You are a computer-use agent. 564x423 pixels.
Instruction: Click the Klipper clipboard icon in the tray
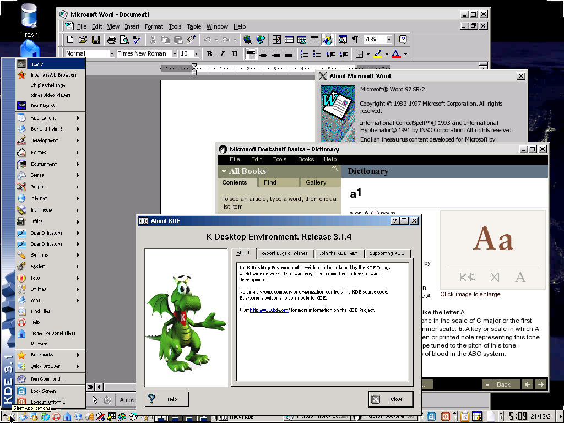pos(465,416)
